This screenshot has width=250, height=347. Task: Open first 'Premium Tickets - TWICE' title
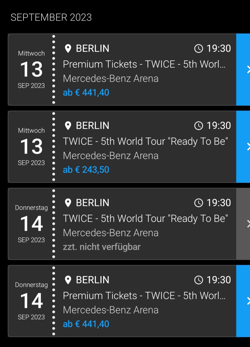144,64
